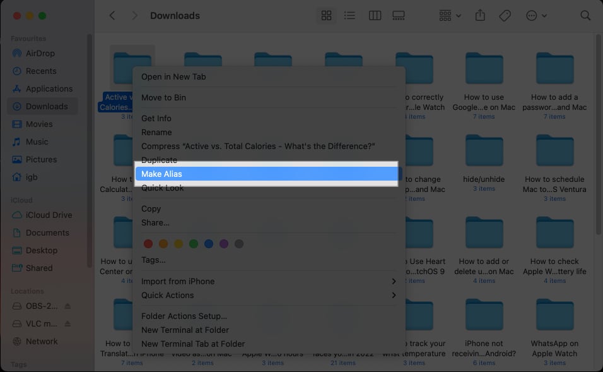Switch to column view in the toolbar
This screenshot has width=603, height=372.
374,15
